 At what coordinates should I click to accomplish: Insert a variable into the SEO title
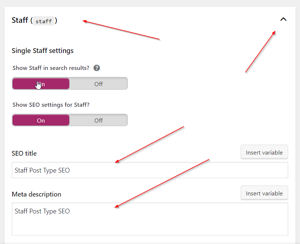click(264, 152)
